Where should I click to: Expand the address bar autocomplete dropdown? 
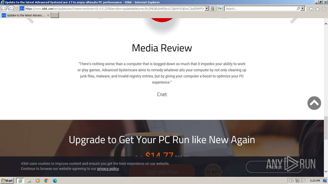tap(207, 9)
